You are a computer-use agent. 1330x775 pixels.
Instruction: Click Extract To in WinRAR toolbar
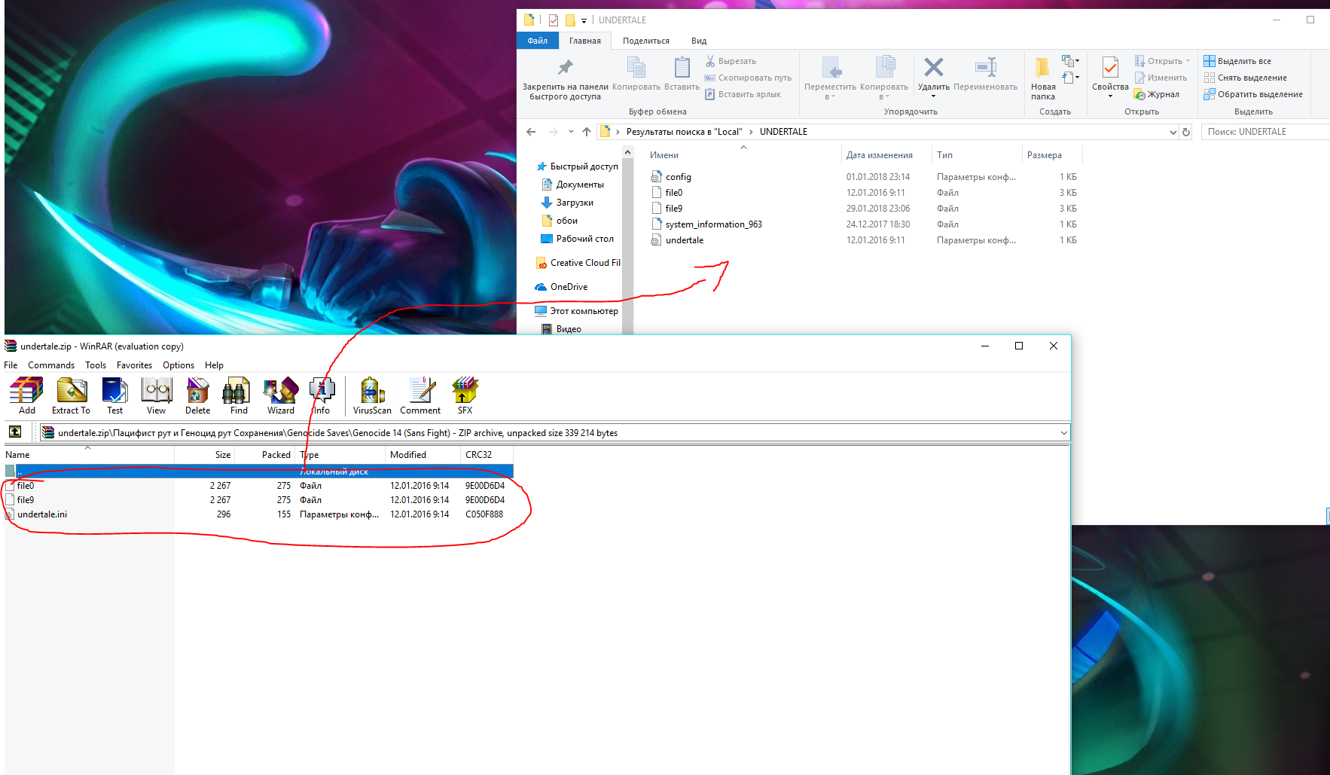point(71,395)
